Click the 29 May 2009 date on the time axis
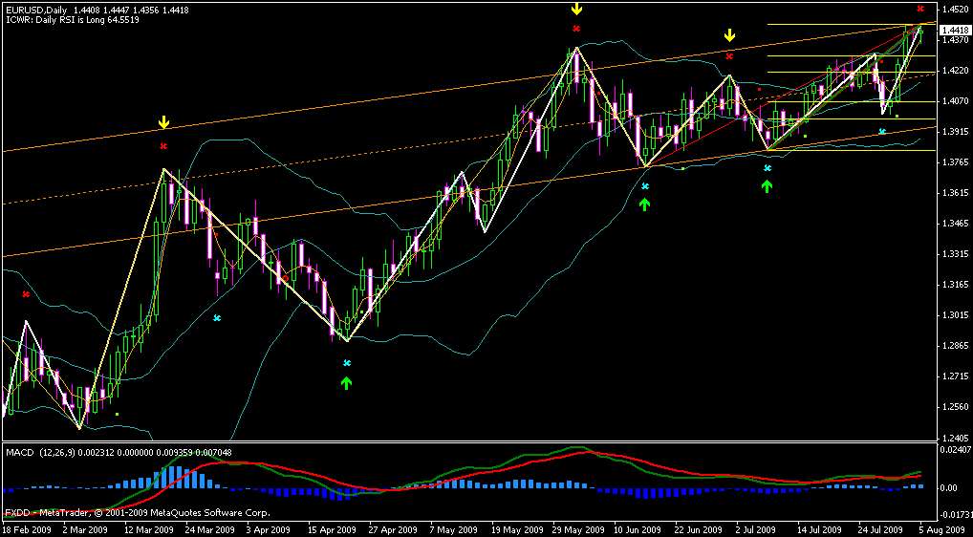Viewport: 973px width, 537px height. click(577, 528)
